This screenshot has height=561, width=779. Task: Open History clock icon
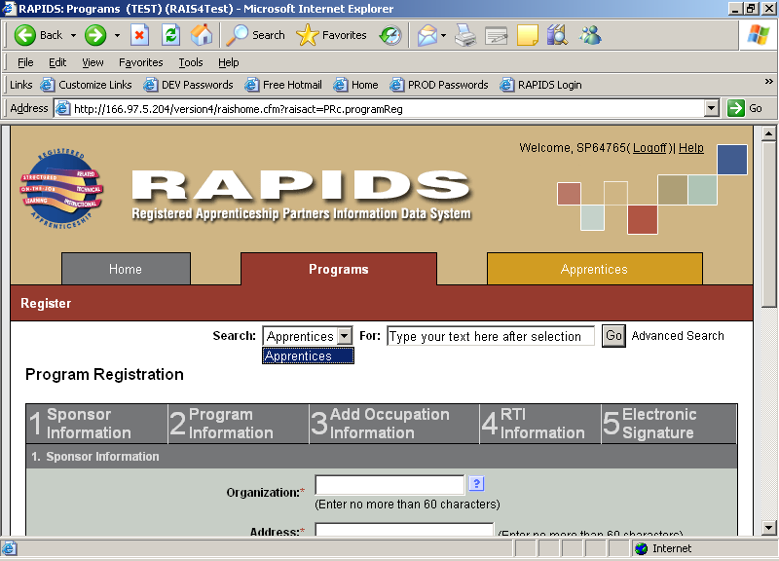(390, 35)
